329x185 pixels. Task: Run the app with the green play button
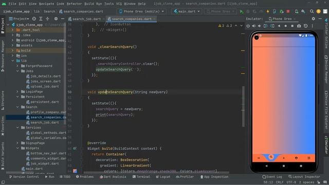(242, 11)
